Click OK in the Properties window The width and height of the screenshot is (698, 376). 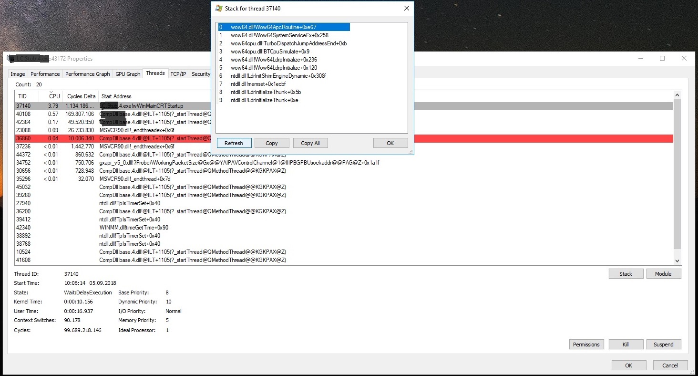click(x=629, y=366)
